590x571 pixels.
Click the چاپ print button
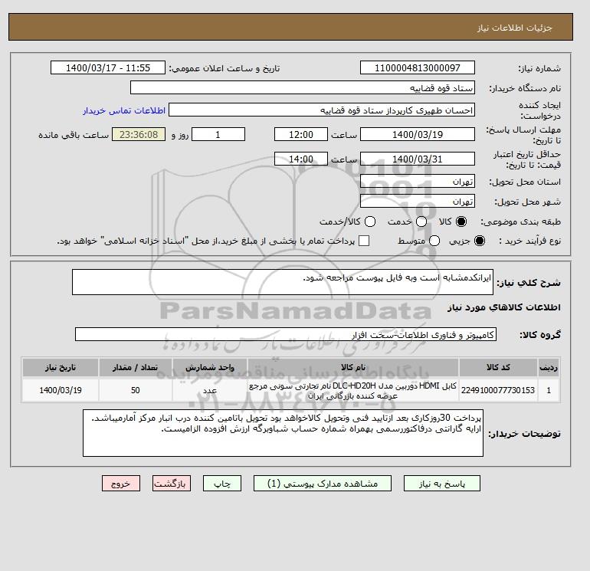click(222, 484)
